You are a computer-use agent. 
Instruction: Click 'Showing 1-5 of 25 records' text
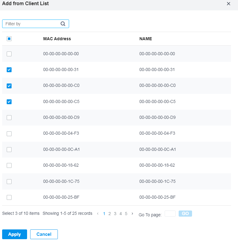click(68, 213)
